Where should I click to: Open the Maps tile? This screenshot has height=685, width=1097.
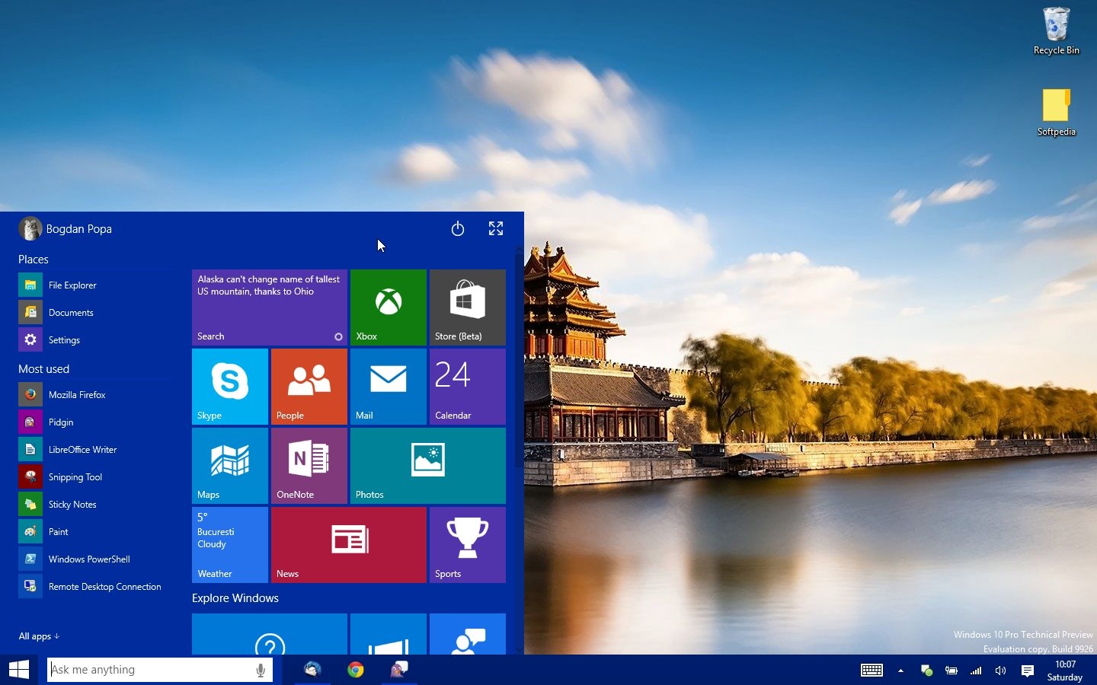coord(229,465)
